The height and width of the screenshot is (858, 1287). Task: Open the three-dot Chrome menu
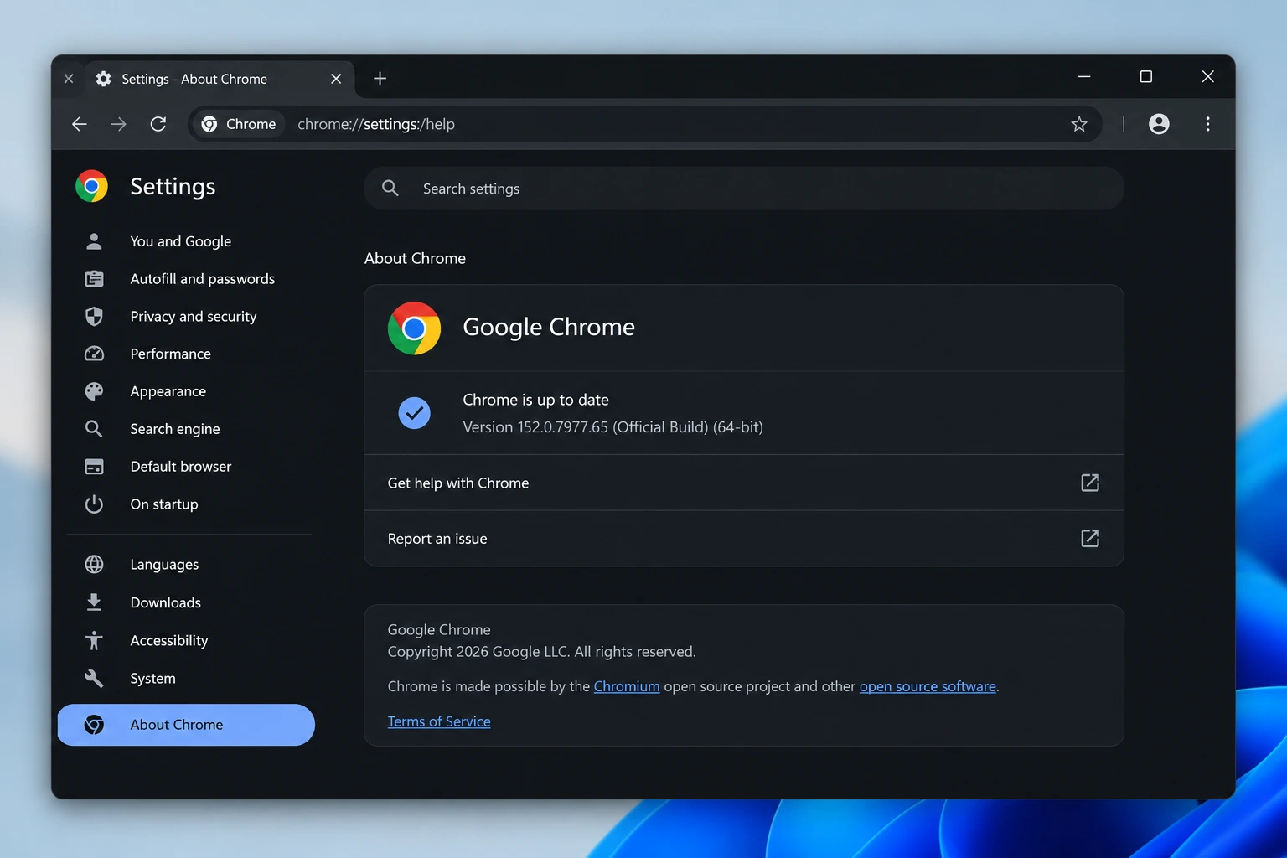tap(1207, 124)
